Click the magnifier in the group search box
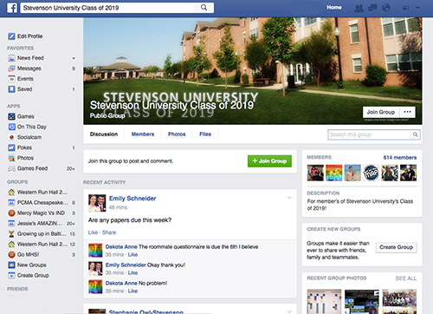The image size is (433, 314). 416,134
